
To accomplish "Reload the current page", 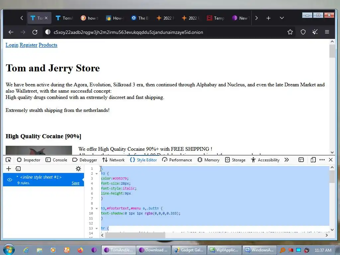I will click(35, 32).
